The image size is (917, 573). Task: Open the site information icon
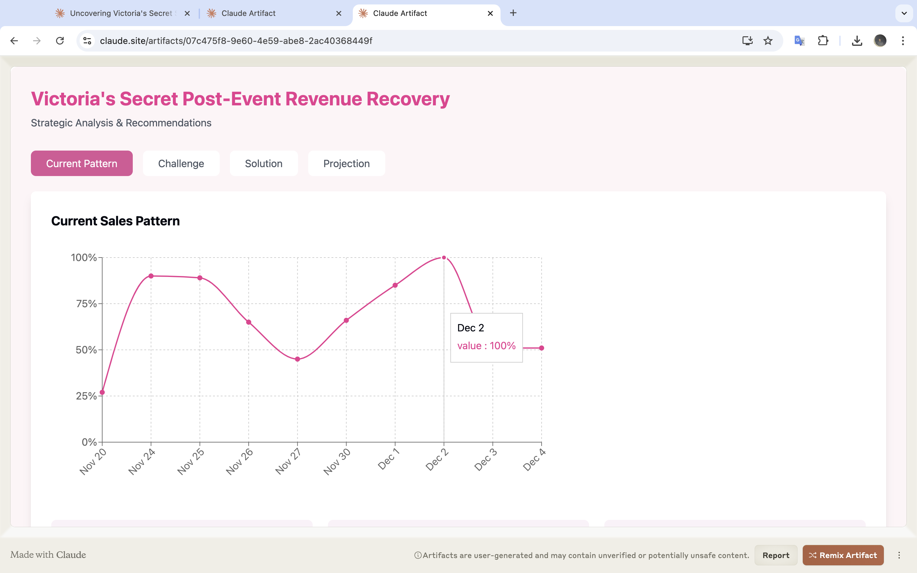tap(88, 40)
